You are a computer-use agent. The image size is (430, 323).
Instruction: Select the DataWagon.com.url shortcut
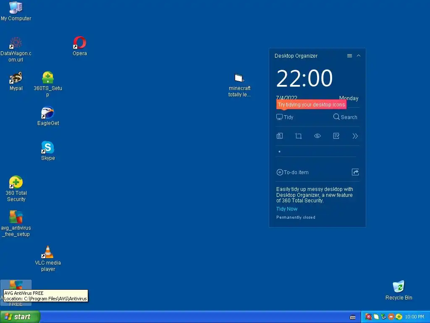pos(16,50)
